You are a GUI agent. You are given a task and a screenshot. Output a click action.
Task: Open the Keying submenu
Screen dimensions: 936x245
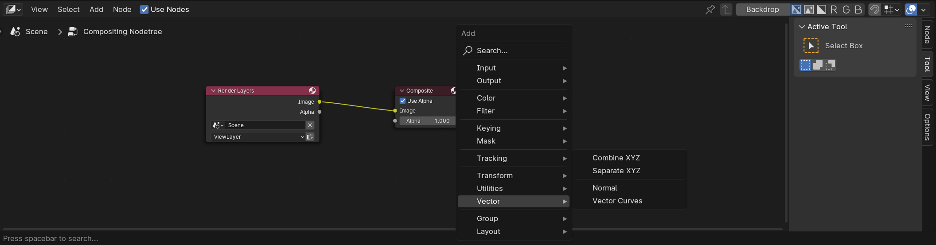(x=514, y=128)
